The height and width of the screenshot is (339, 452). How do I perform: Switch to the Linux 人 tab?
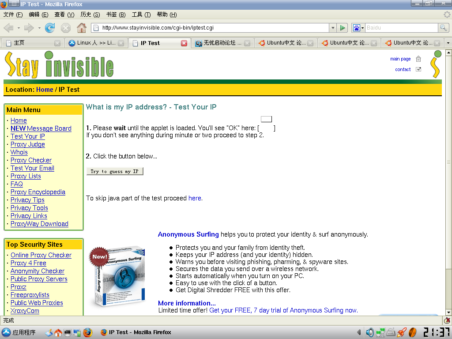[x=96, y=43]
